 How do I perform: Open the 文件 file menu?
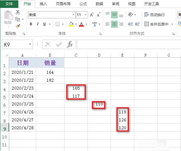[x=9, y=4]
